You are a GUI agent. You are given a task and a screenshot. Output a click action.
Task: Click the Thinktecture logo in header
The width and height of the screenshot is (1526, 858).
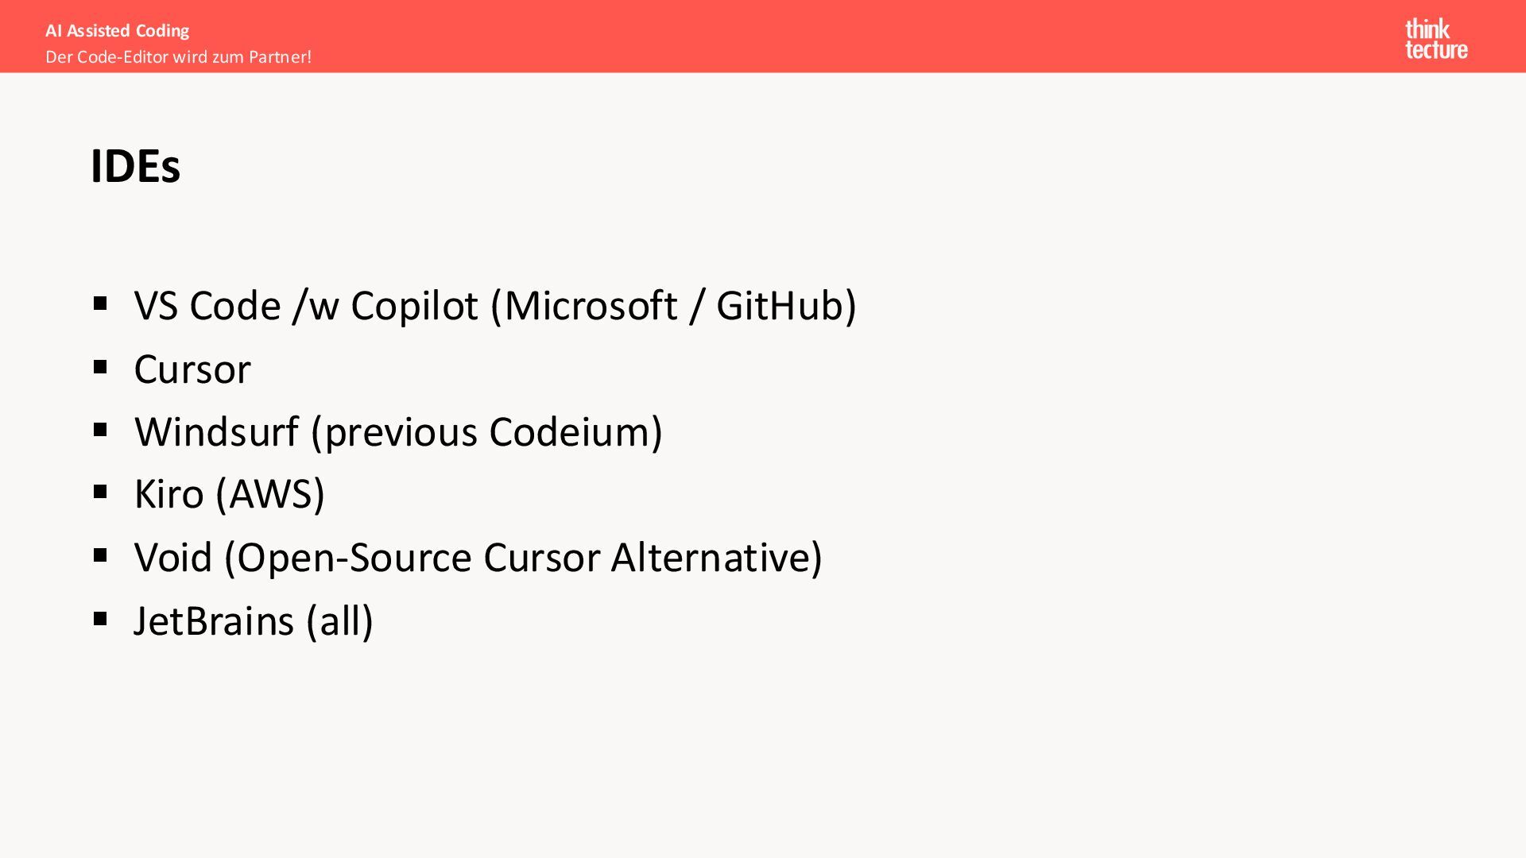[1435, 39]
